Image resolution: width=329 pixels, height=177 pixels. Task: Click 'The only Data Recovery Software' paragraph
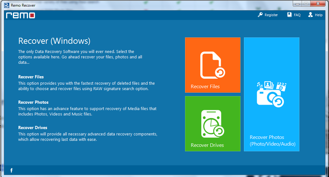(80, 57)
